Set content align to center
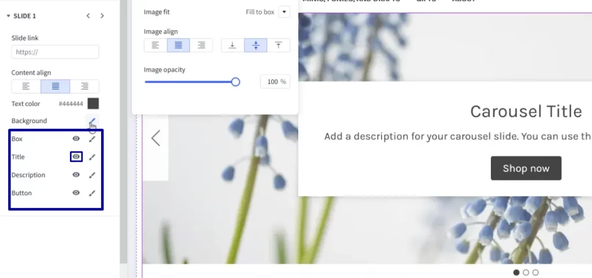The width and height of the screenshot is (592, 278). tap(55, 86)
